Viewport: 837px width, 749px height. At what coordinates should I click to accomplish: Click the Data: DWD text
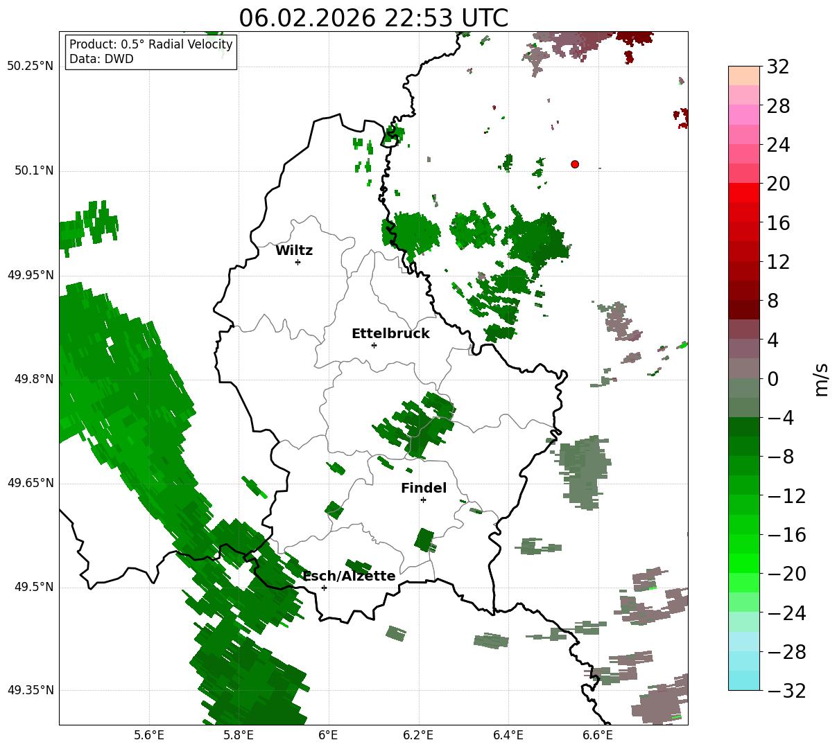click(101, 59)
